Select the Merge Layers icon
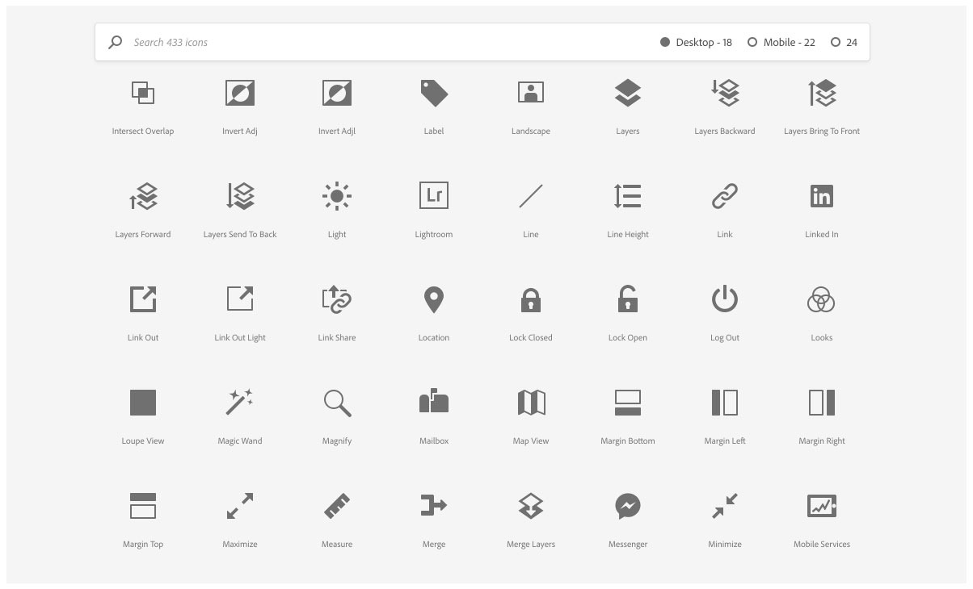Image resolution: width=973 pixels, height=589 pixels. [x=530, y=505]
